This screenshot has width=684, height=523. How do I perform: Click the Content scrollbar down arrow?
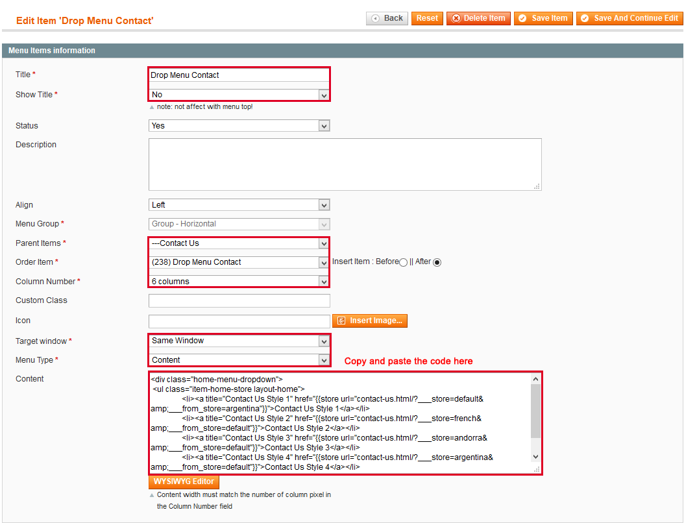coord(535,457)
